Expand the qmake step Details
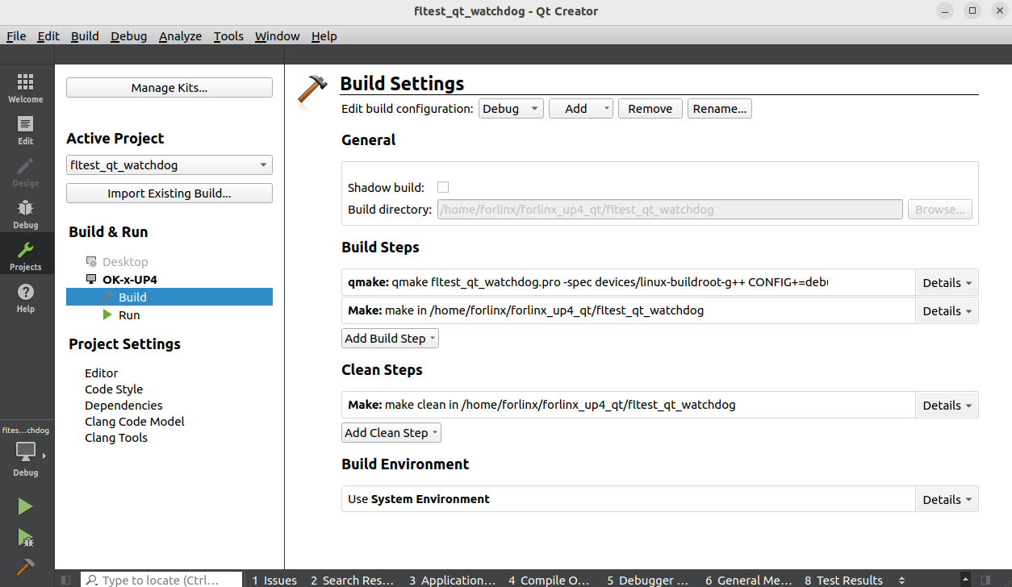 [x=947, y=283]
